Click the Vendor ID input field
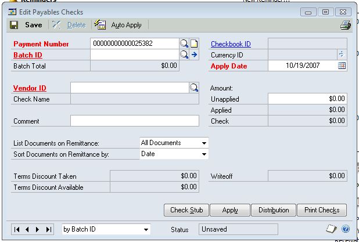The height and width of the screenshot is (242, 359). 130,88
